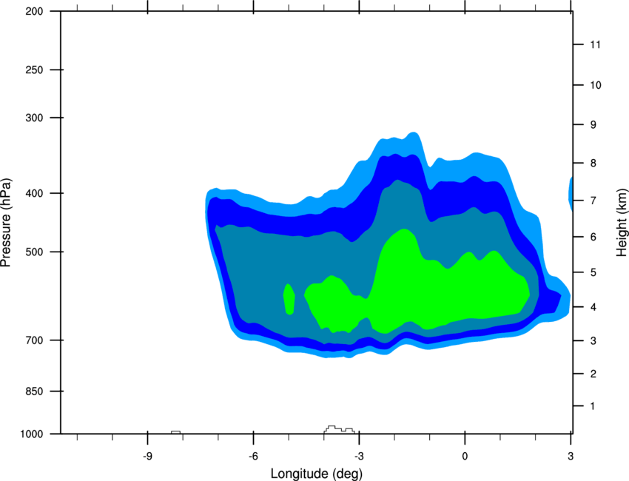Click the 'Pressure (hPa)' axis title
The image size is (629, 481).
click(x=6, y=223)
